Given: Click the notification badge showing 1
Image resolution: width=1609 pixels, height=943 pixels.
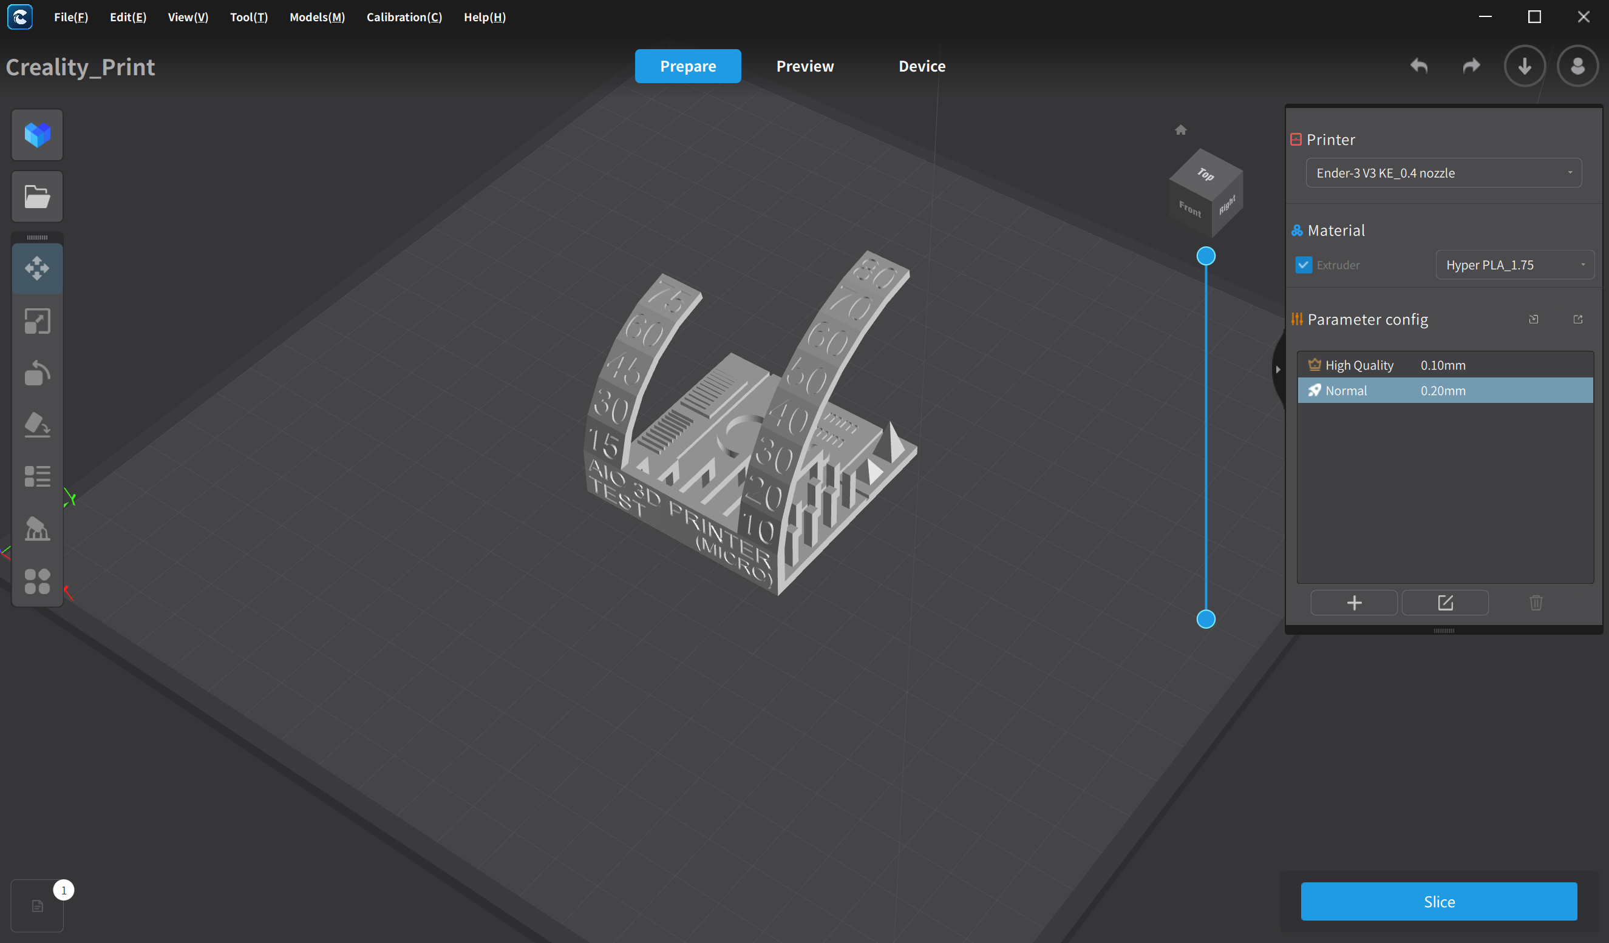Looking at the screenshot, I should tap(64, 890).
